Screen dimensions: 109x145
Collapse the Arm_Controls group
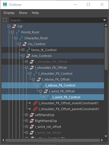coord(23,56)
